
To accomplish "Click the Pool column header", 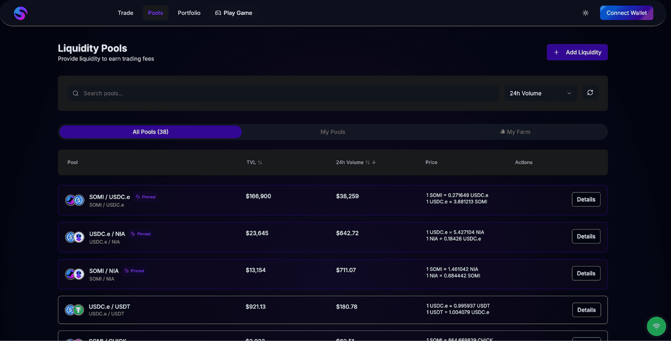I will pos(73,162).
